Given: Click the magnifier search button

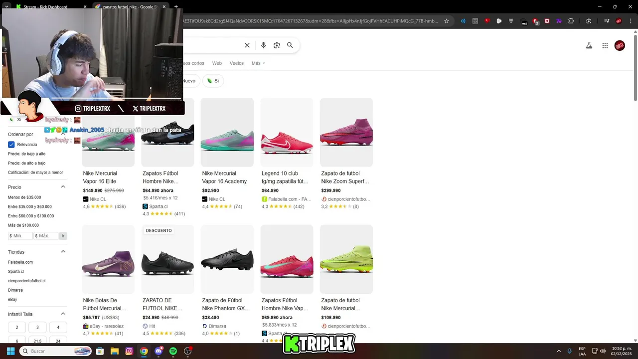Looking at the screenshot, I should [x=290, y=45].
